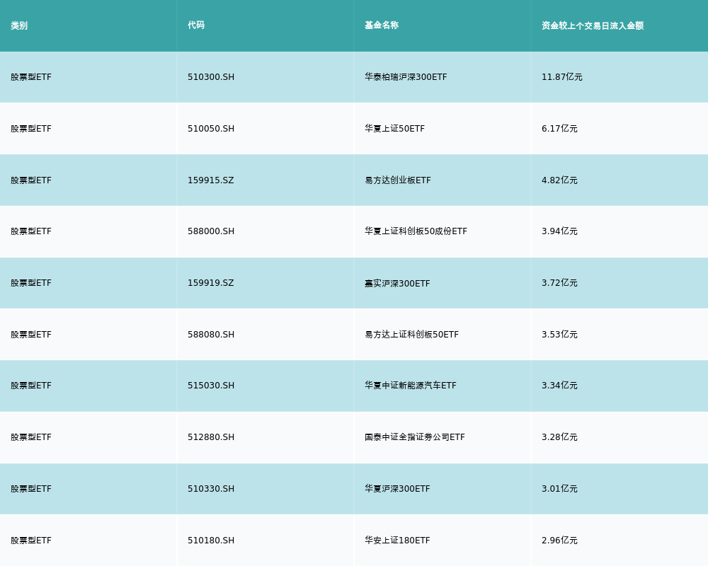Click 股票型ETF in the 159915.SZ row
This screenshot has height=566, width=708.
tap(31, 180)
